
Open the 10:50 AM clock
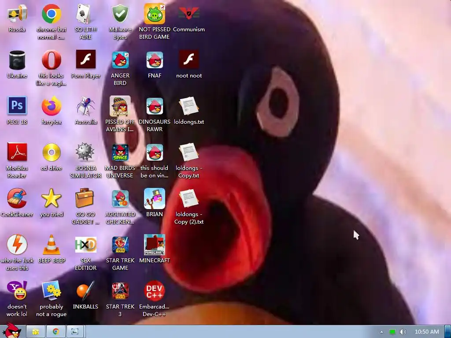tap(427, 332)
